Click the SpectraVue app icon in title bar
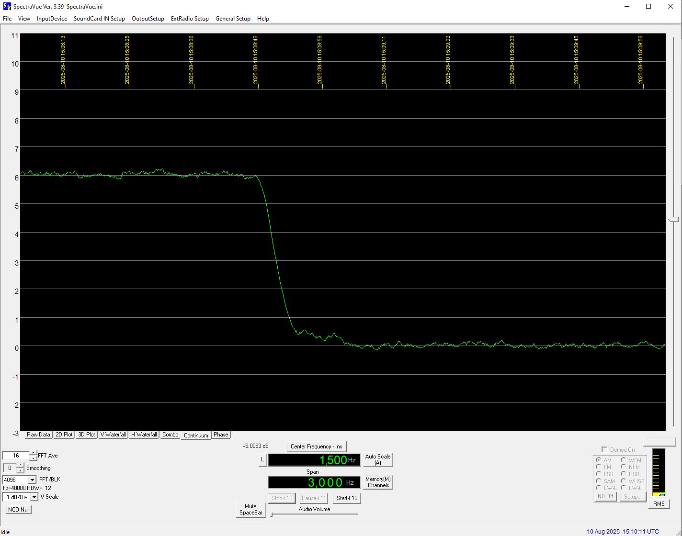 tap(7, 6)
